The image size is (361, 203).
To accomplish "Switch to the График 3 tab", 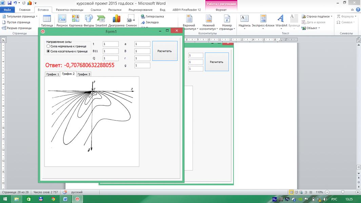I will click(x=84, y=74).
